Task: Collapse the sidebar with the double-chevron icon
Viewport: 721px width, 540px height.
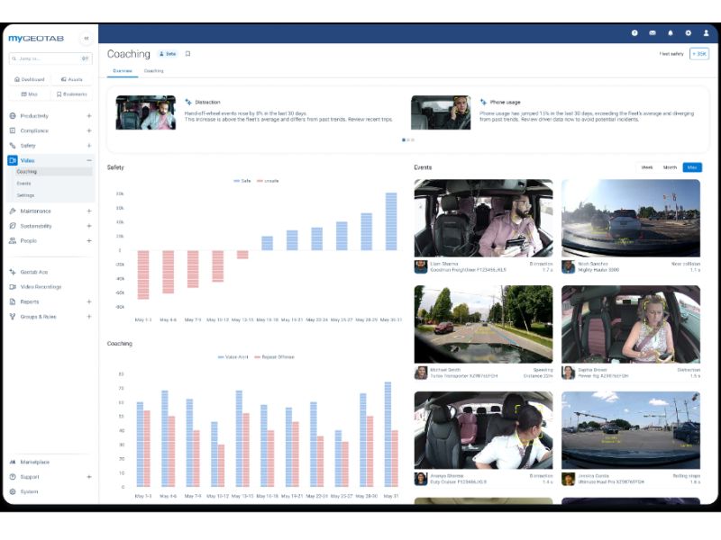Action: click(x=87, y=39)
